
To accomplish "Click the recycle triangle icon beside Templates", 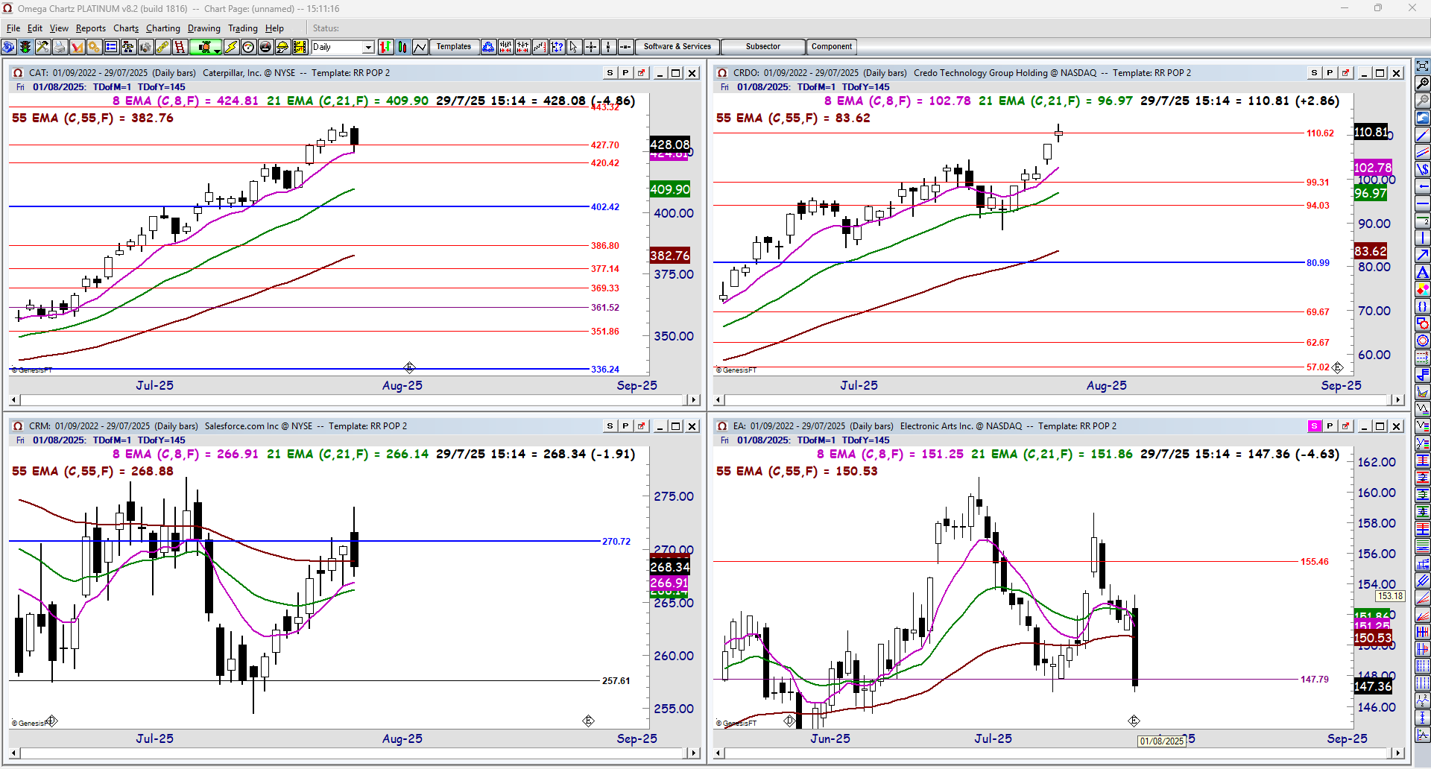I will 488,47.
